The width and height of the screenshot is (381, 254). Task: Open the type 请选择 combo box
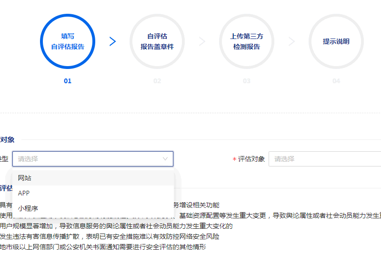click(x=90, y=159)
